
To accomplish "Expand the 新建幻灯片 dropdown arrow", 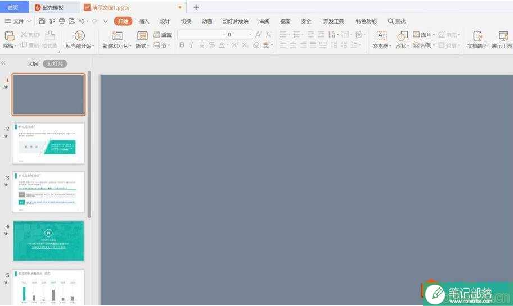I will [x=130, y=46].
